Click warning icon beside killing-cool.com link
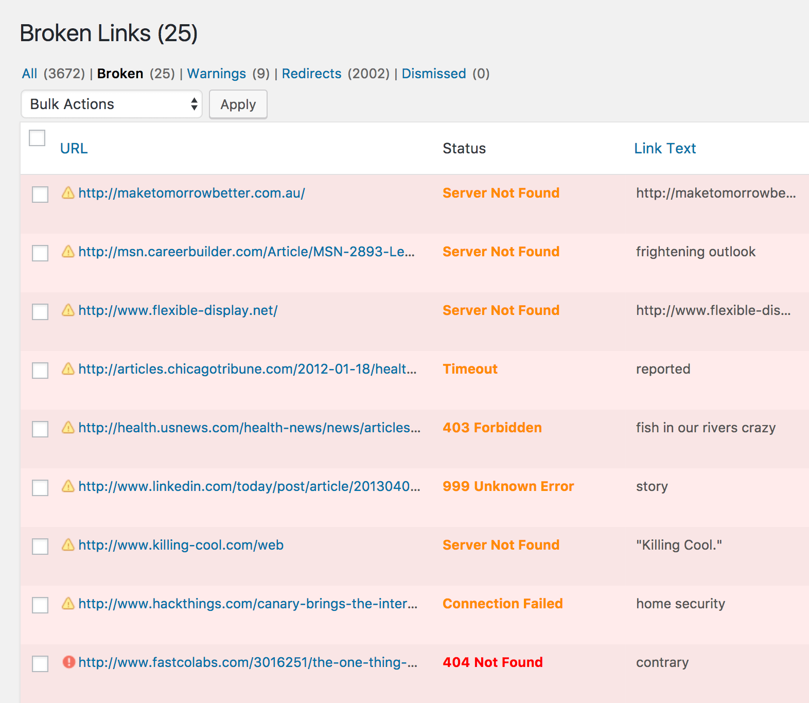809x703 pixels. (68, 544)
